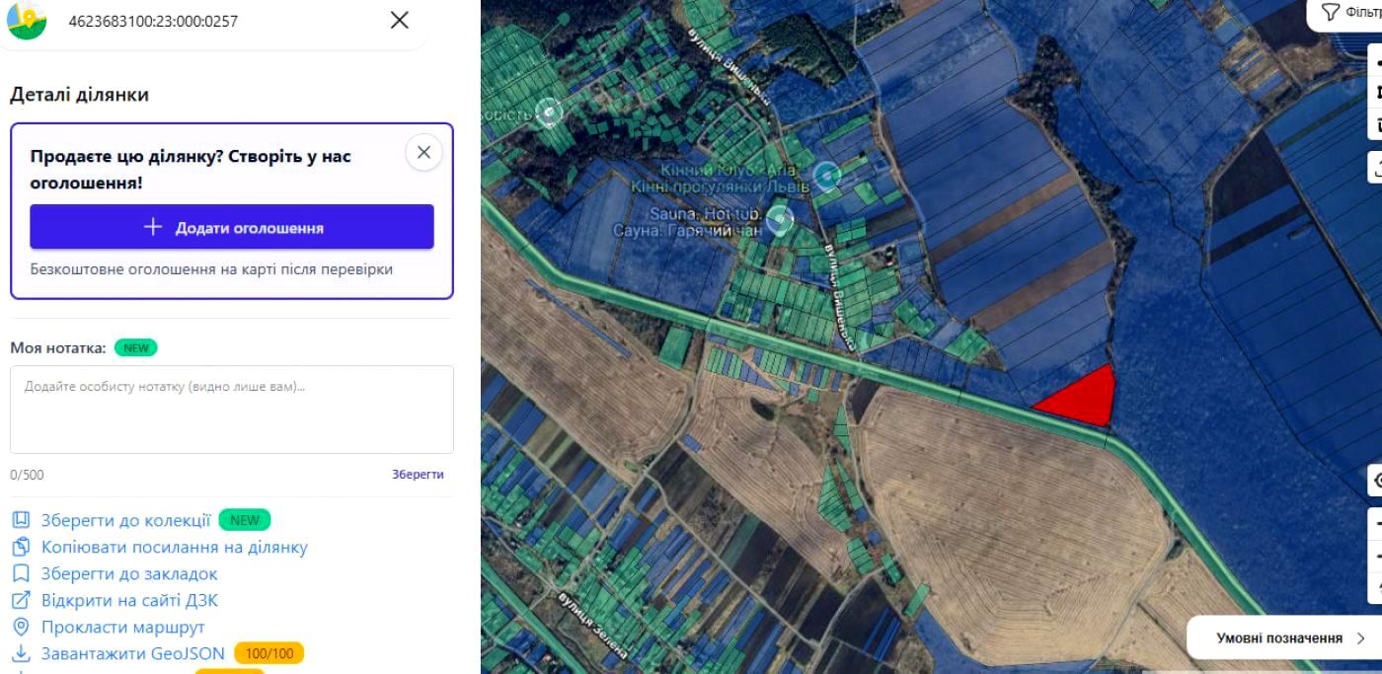
Task: Click the 'Sauna. Hot tub' map marker
Action: [x=780, y=220]
